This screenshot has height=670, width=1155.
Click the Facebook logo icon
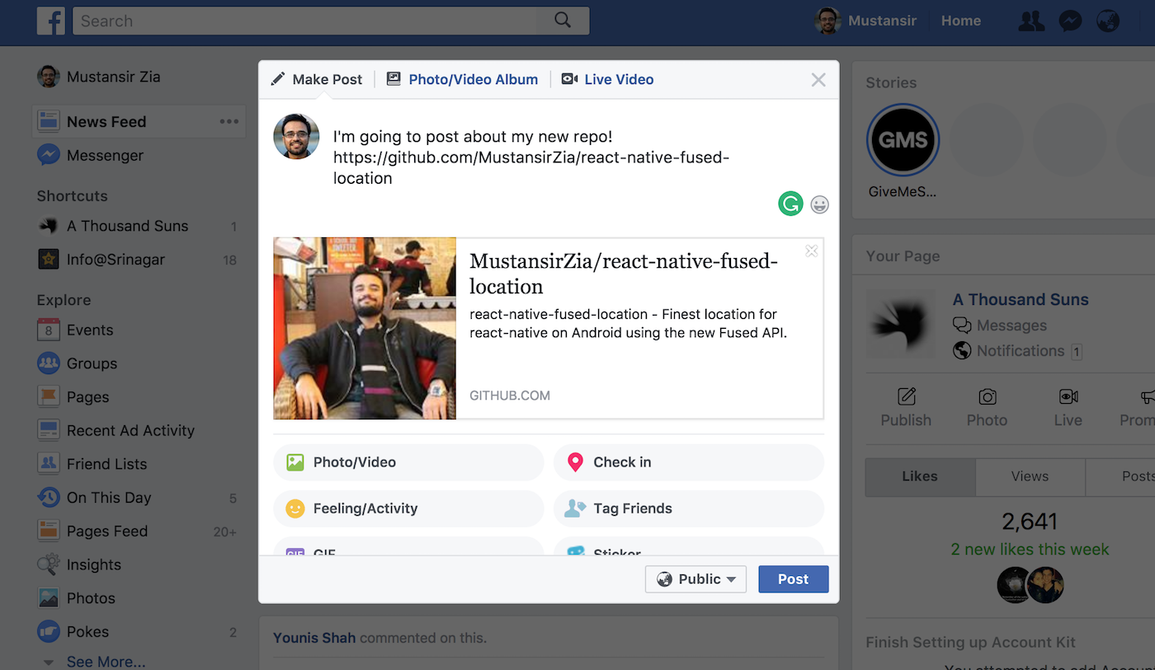click(50, 21)
